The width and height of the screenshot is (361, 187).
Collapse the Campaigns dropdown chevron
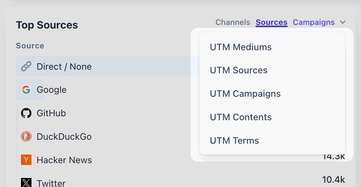pos(343,22)
